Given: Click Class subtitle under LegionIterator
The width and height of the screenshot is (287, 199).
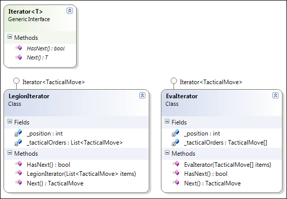Looking at the screenshot, I should click(x=15, y=104).
